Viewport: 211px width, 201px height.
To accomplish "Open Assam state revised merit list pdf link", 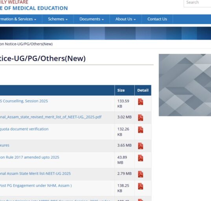I will pos(51,117).
